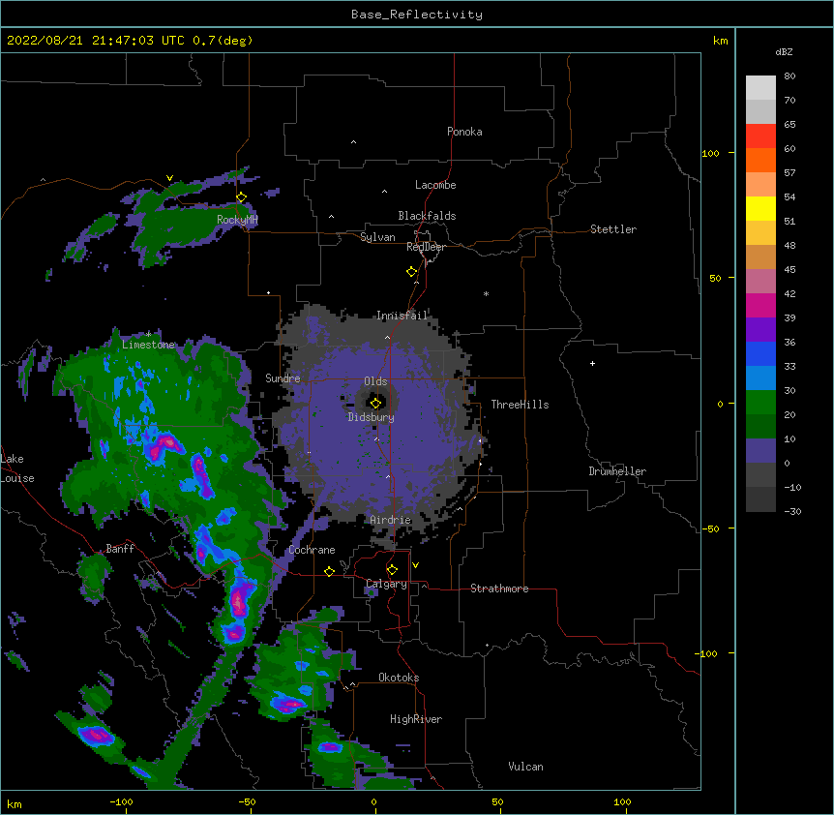The height and width of the screenshot is (815, 834).
Task: Pick the purple swatch between 39 and 36 dBZ
Action: 760,330
